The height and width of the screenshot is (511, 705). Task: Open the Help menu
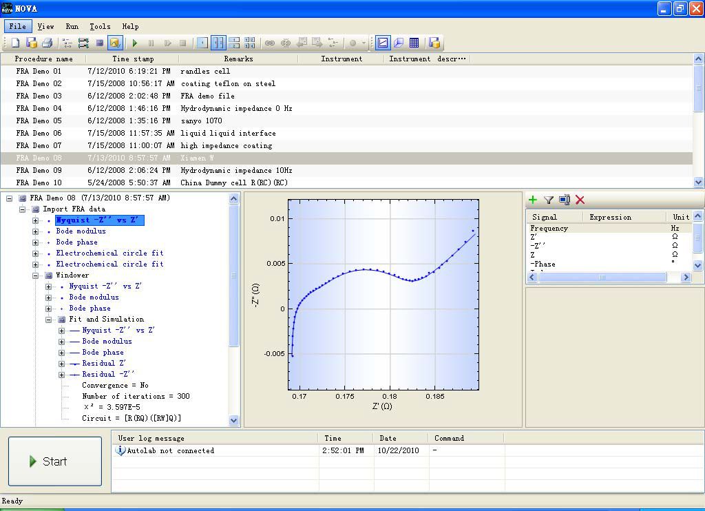(x=130, y=26)
